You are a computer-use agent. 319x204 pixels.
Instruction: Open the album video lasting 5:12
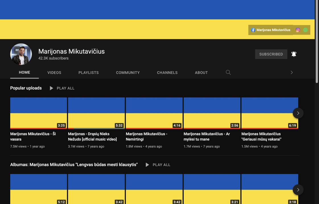click(x=38, y=189)
